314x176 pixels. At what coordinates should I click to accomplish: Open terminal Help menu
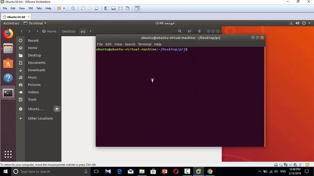(157, 44)
